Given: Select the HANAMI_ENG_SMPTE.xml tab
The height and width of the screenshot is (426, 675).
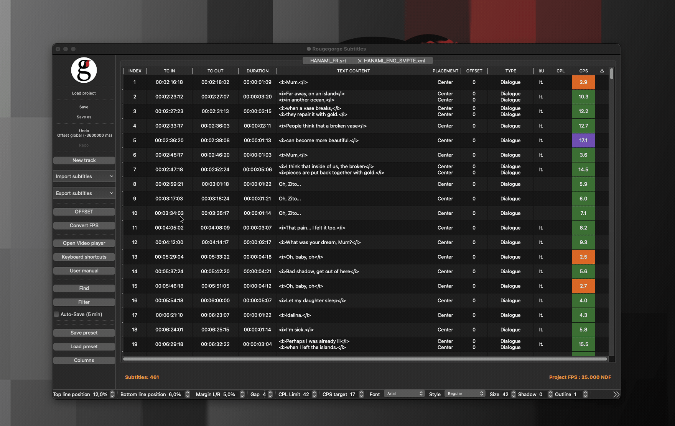Looking at the screenshot, I should pos(394,61).
